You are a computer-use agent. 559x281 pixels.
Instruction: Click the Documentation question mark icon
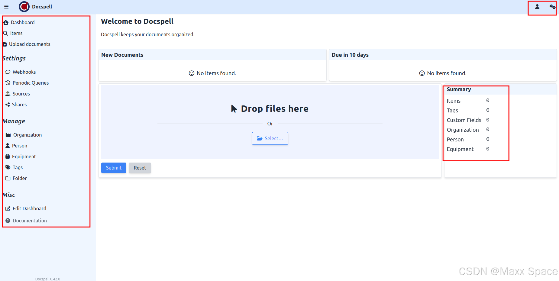8,221
